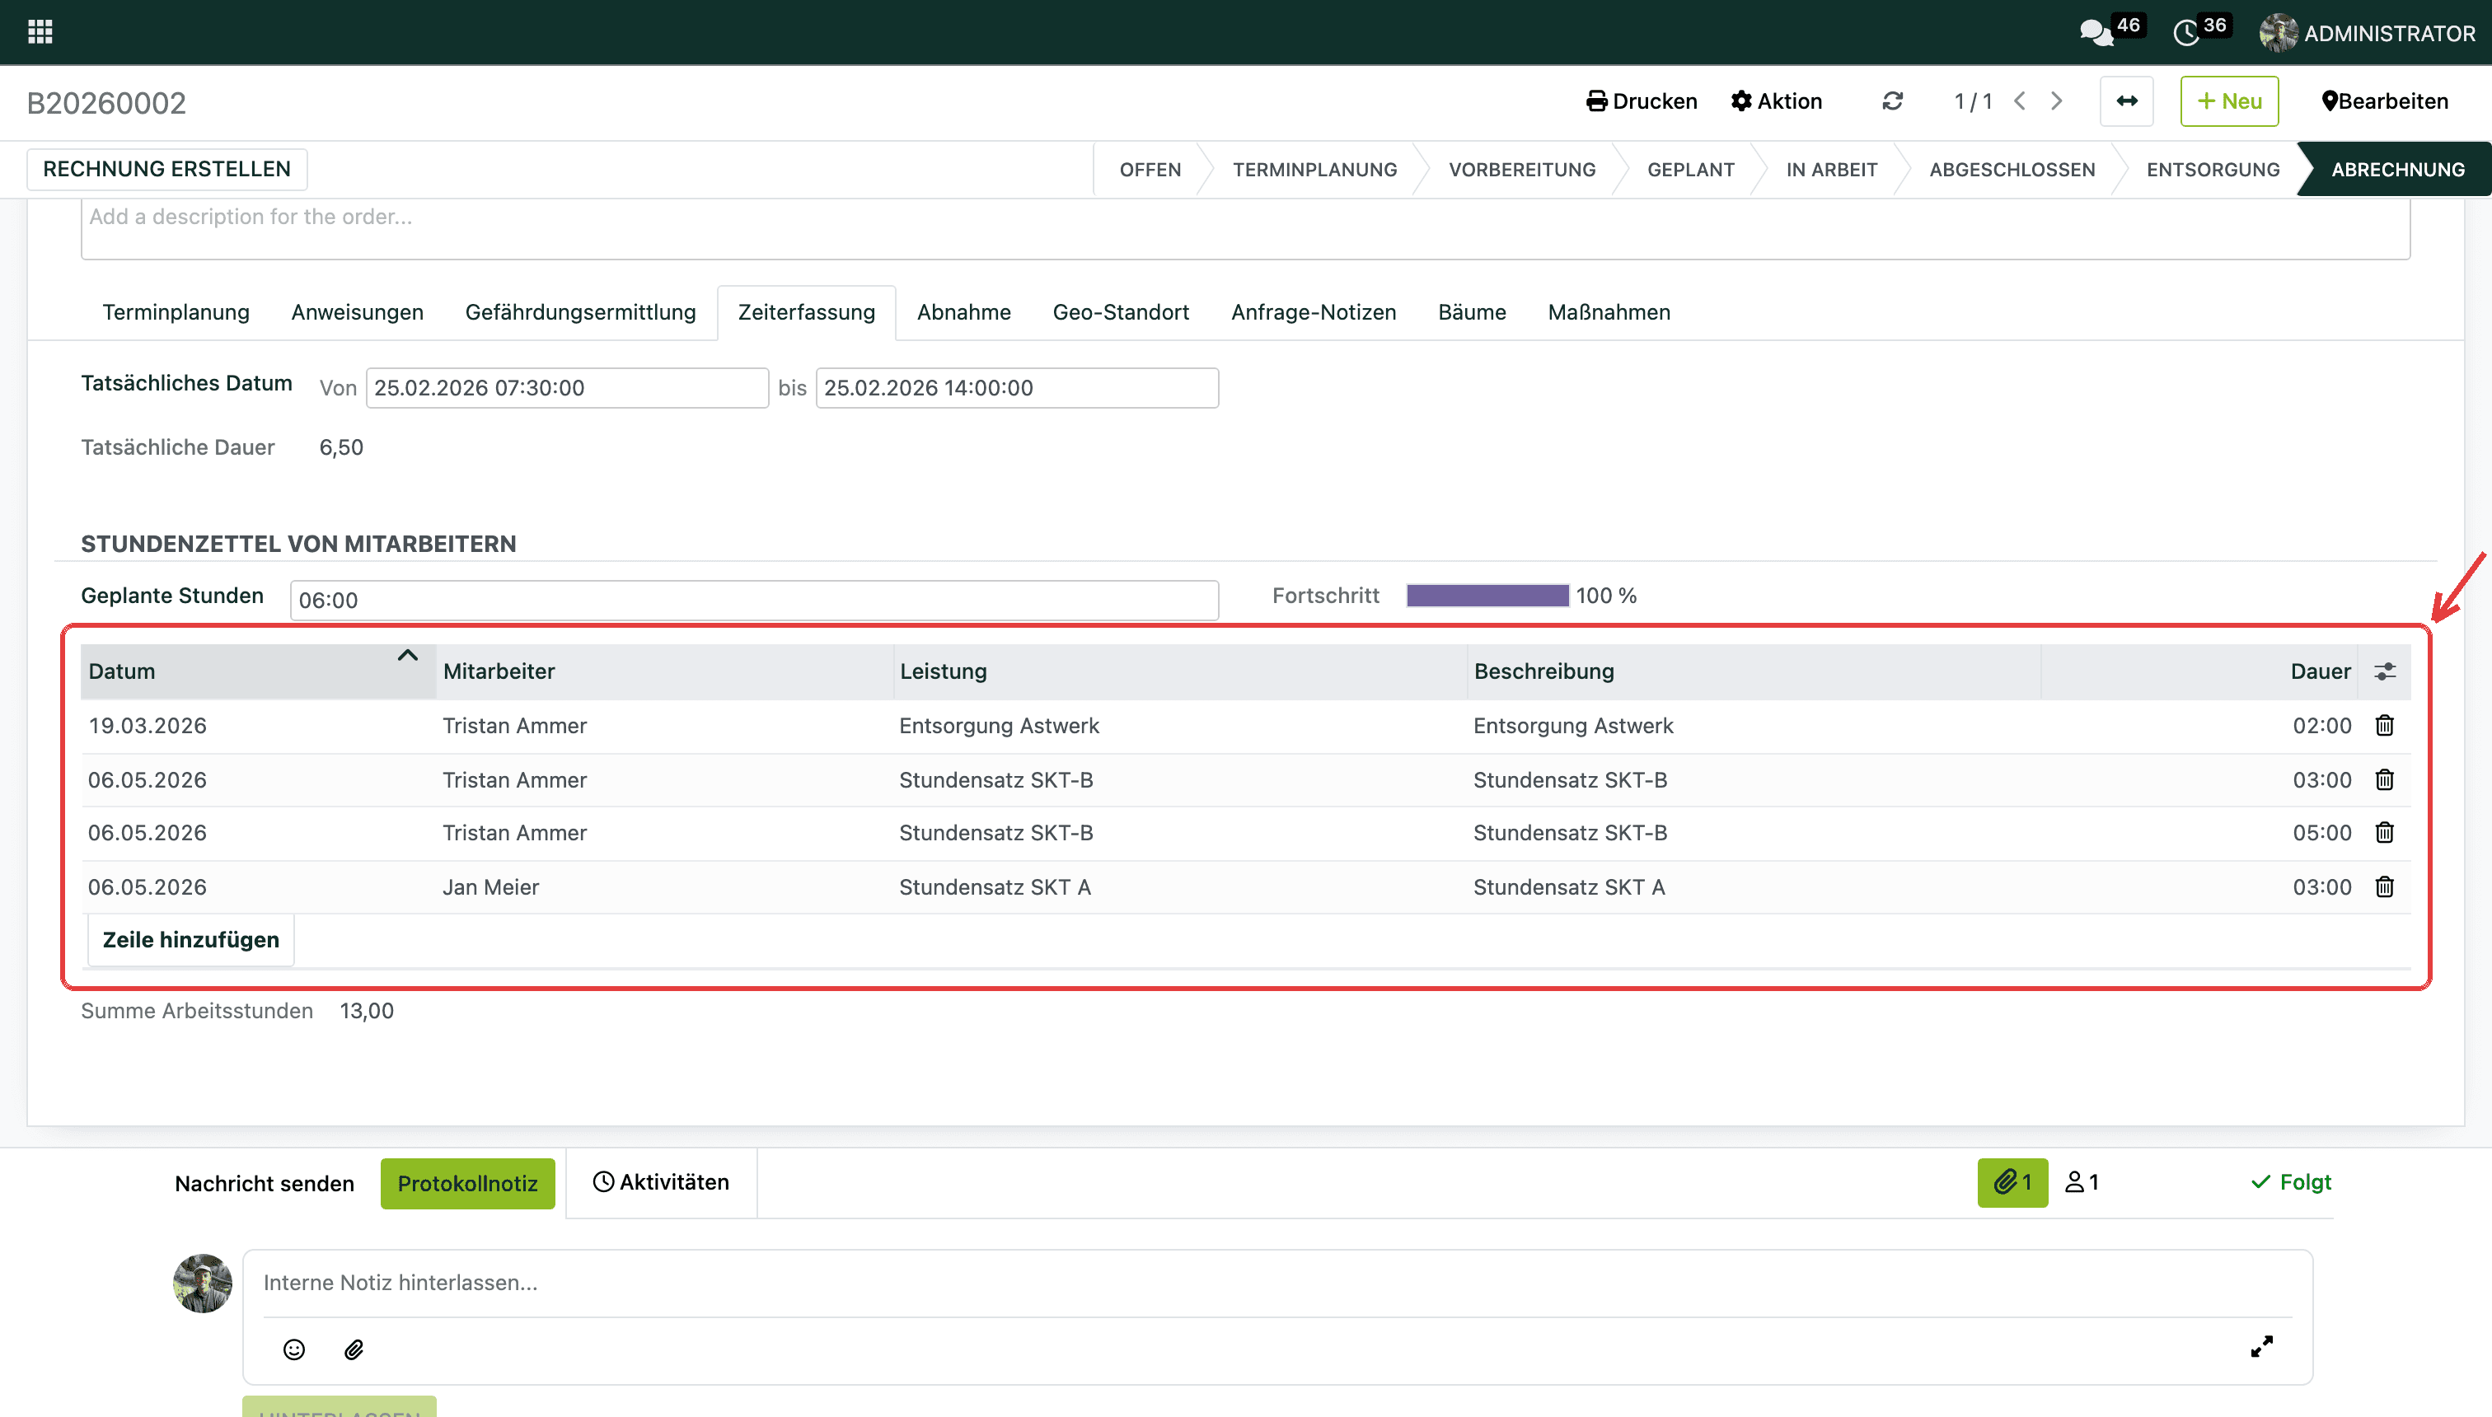2492x1417 pixels.
Task: Delete the Entsorgung Astwerk timesheet row
Action: pos(2385,726)
